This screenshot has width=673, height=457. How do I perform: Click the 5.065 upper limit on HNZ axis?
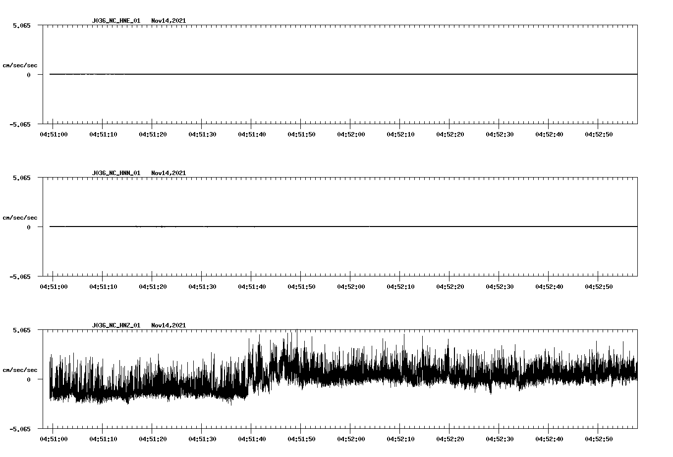tap(22, 330)
